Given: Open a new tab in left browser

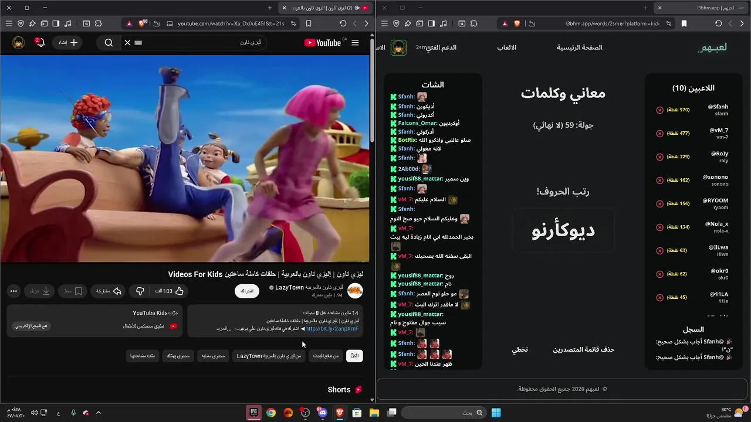Looking at the screenshot, I should pyautogui.click(x=270, y=8).
